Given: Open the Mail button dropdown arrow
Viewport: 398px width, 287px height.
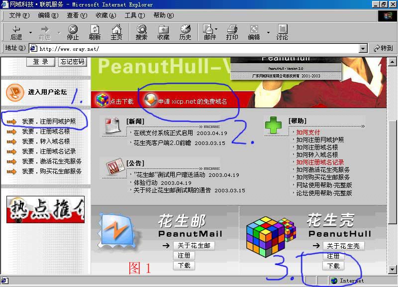Looking at the screenshot, I should click(216, 29).
